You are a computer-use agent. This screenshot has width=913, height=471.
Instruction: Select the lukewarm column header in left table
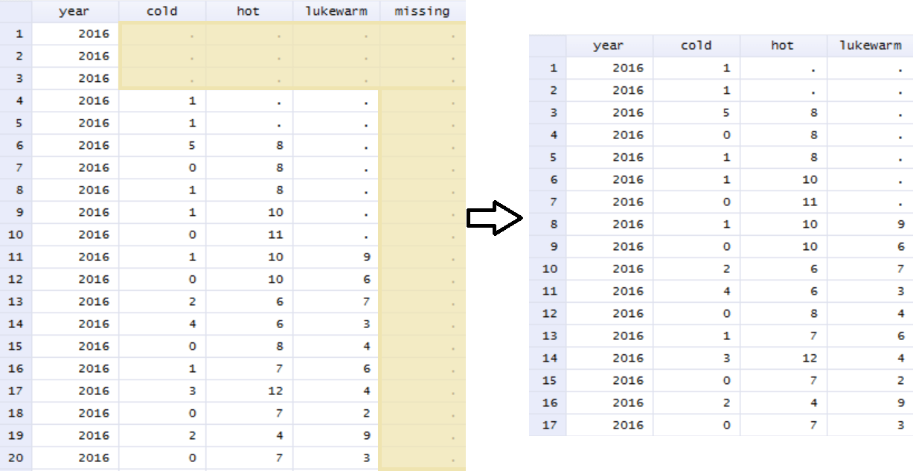click(x=334, y=11)
